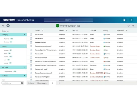Click the Search box in header
This screenshot has height=102, width=137.
tap(68, 20)
